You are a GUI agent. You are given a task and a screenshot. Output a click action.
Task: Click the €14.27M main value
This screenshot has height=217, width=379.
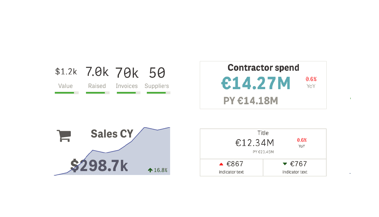click(256, 83)
